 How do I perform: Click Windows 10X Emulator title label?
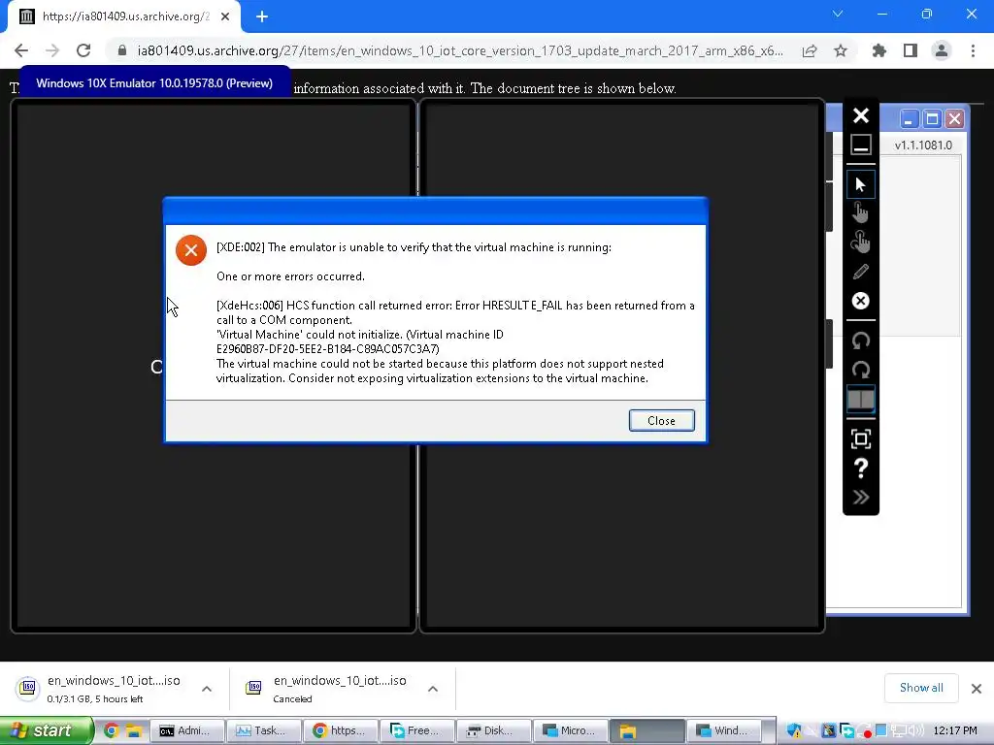tap(154, 83)
